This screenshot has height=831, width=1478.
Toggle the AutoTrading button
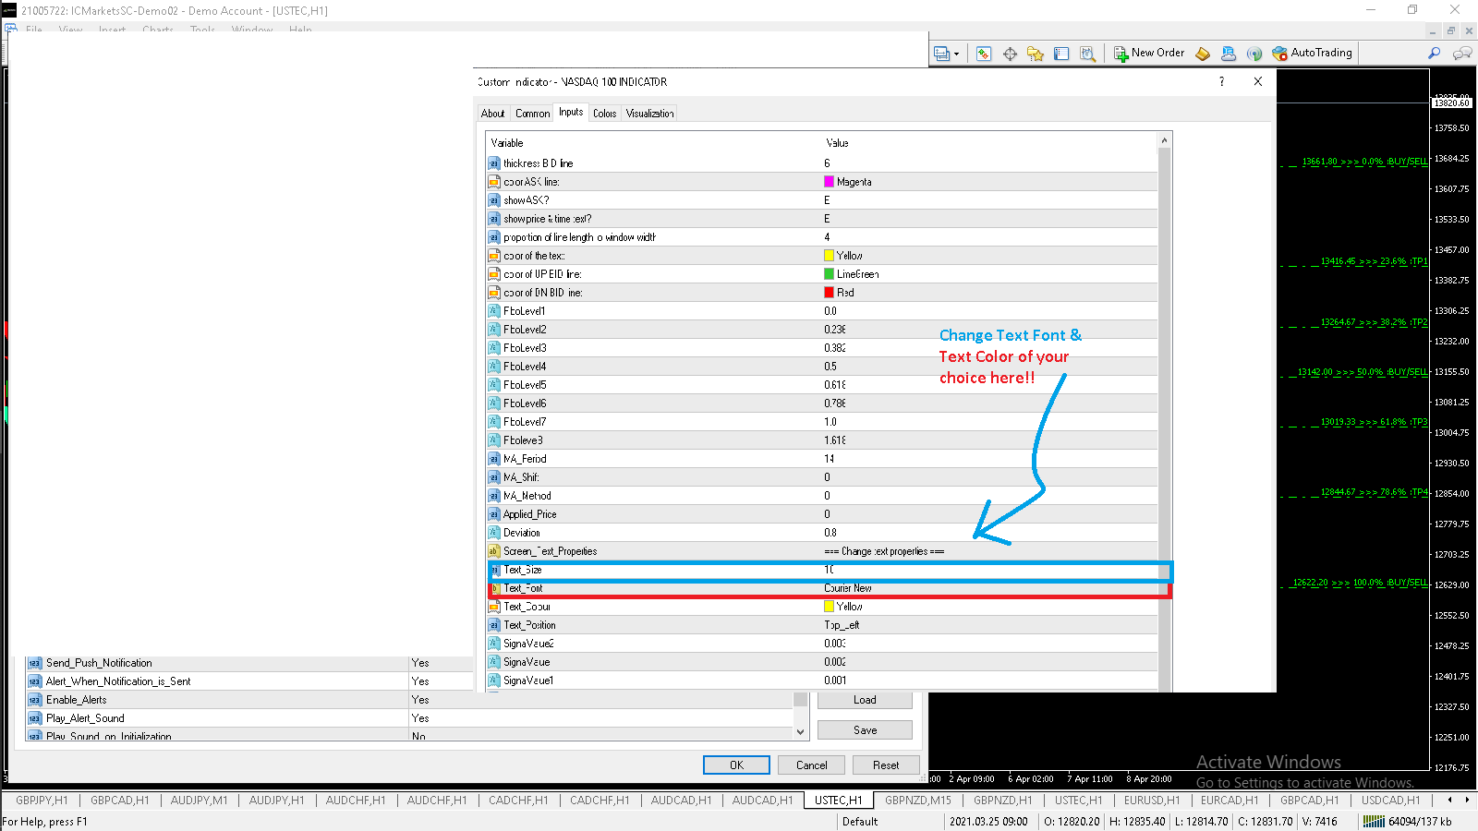pos(1312,54)
